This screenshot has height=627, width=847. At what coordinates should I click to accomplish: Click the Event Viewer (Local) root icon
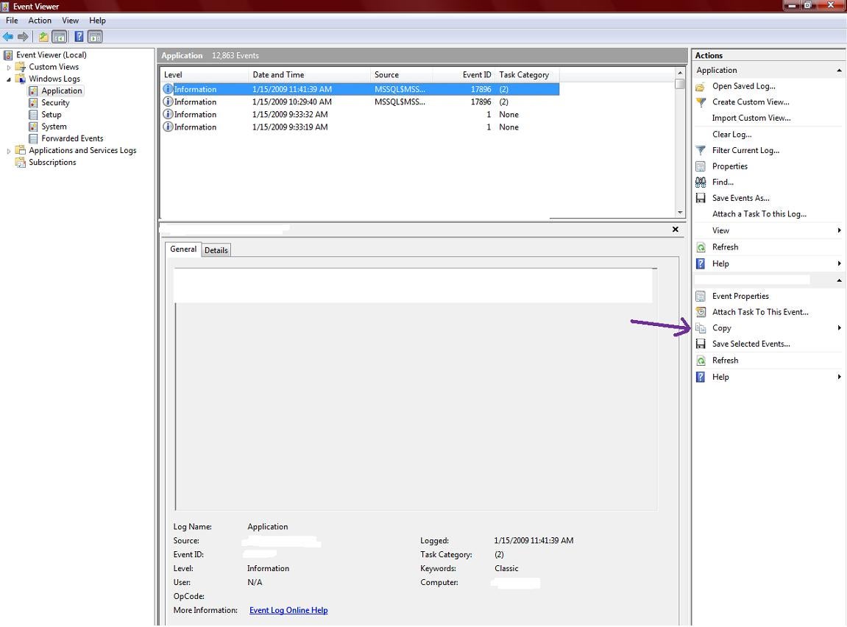pos(8,55)
